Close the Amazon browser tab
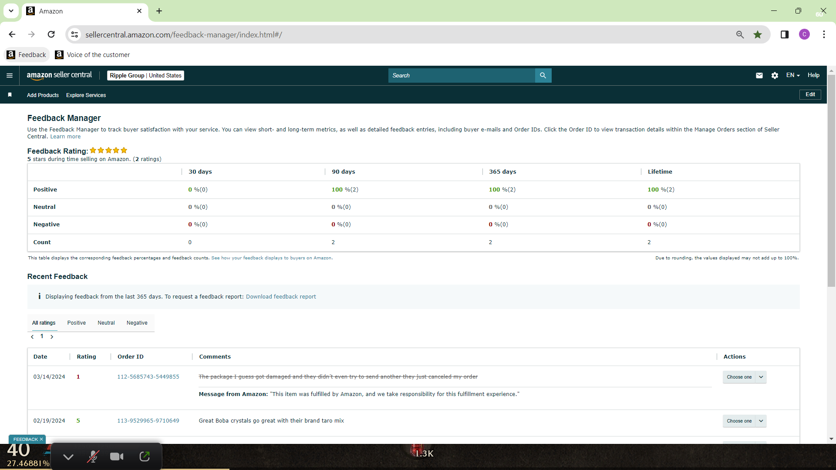The width and height of the screenshot is (836, 470). [139, 11]
